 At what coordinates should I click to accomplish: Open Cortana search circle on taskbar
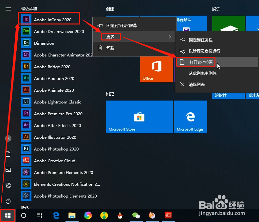pyautogui.click(x=24, y=215)
